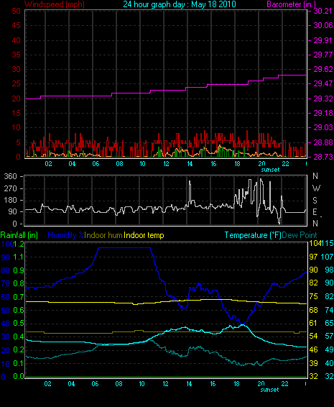Click the 270 wind direction axis value
334x407 pixels.
tap(10, 188)
